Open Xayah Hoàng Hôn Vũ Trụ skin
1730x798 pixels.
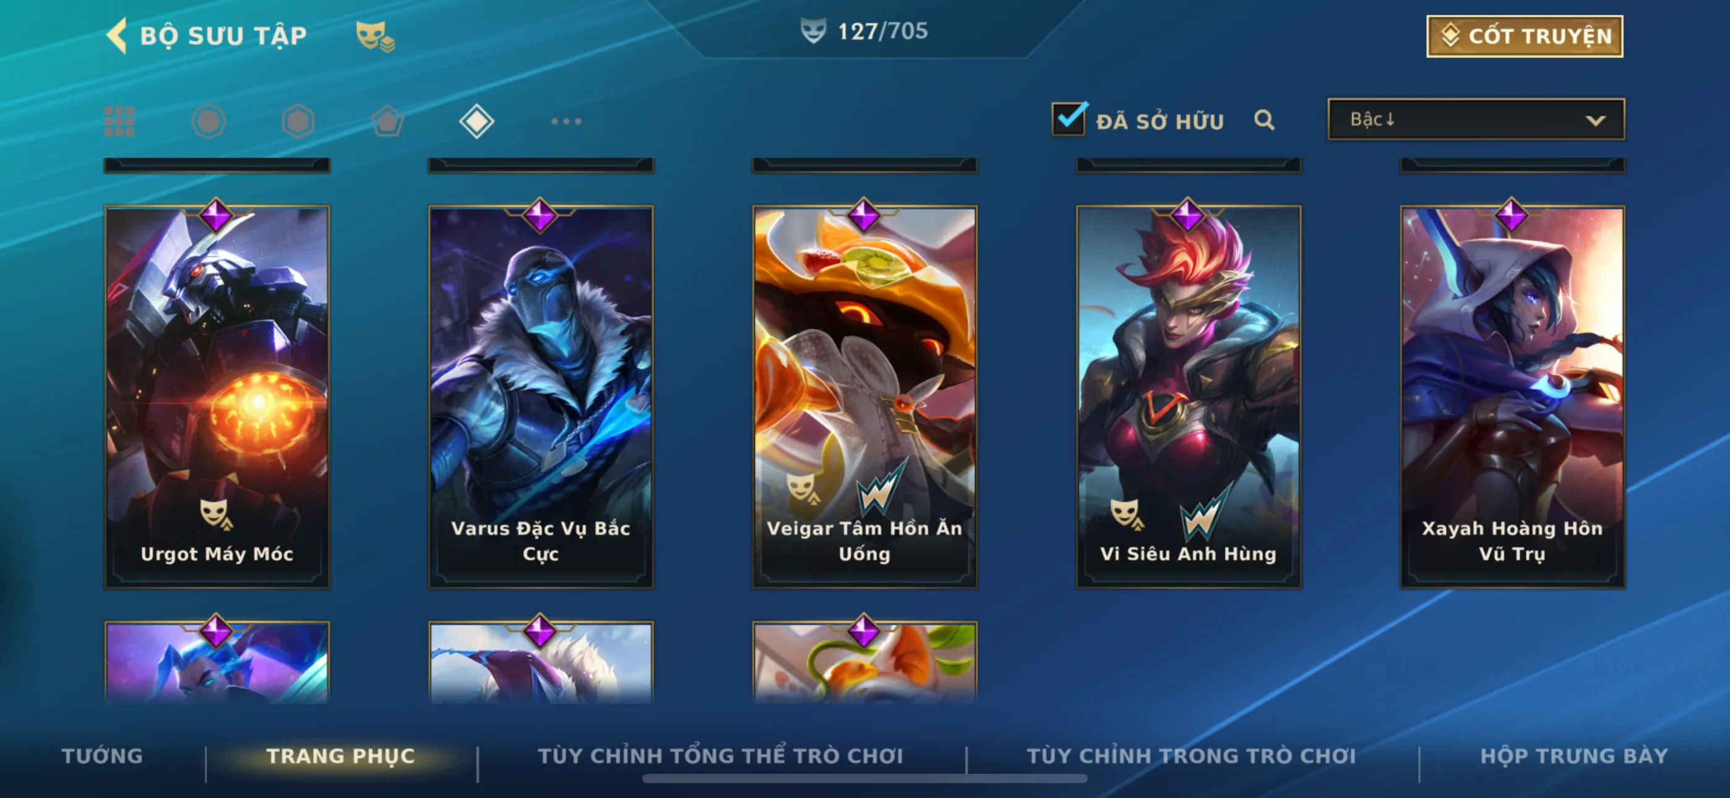[1512, 397]
